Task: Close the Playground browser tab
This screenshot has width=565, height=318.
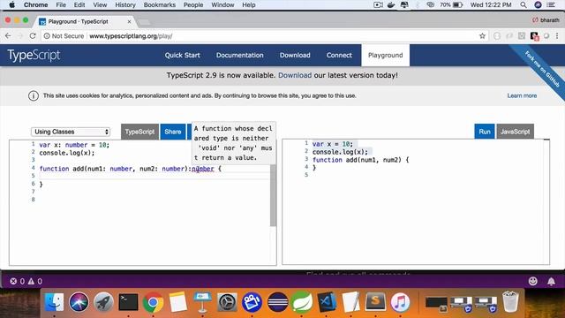Action: 129,21
